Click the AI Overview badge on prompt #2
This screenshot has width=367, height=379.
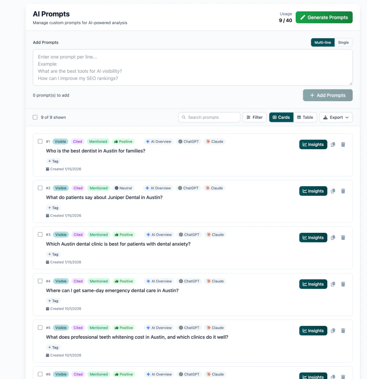(158, 188)
